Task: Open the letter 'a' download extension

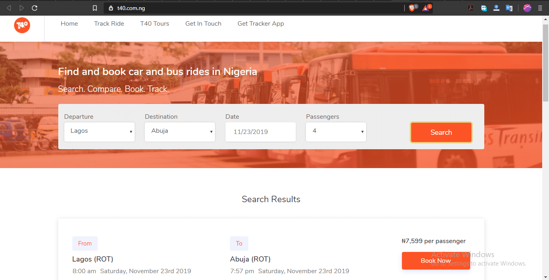Action: click(x=496, y=8)
